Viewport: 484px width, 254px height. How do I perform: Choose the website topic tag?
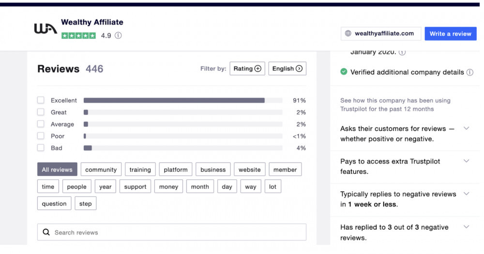(x=249, y=169)
